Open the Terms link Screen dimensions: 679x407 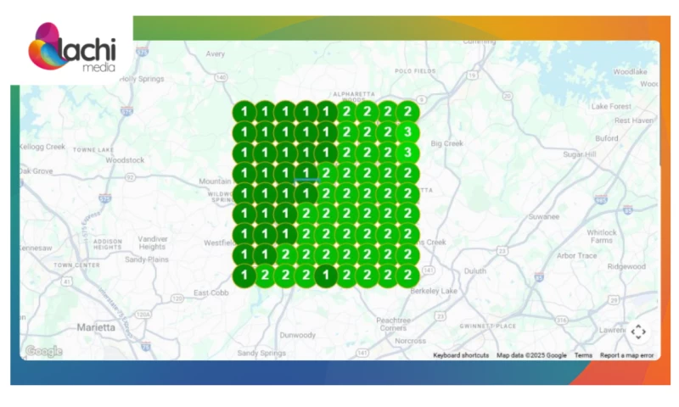[583, 355]
